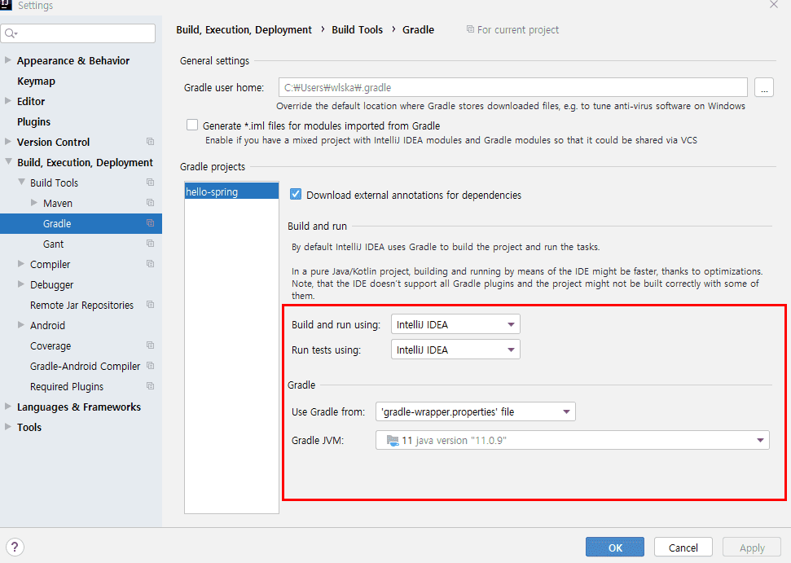The image size is (791, 563).
Task: Select Keymap in settings tree
Action: click(36, 81)
